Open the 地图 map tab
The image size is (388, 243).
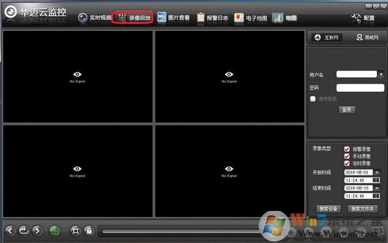point(285,18)
